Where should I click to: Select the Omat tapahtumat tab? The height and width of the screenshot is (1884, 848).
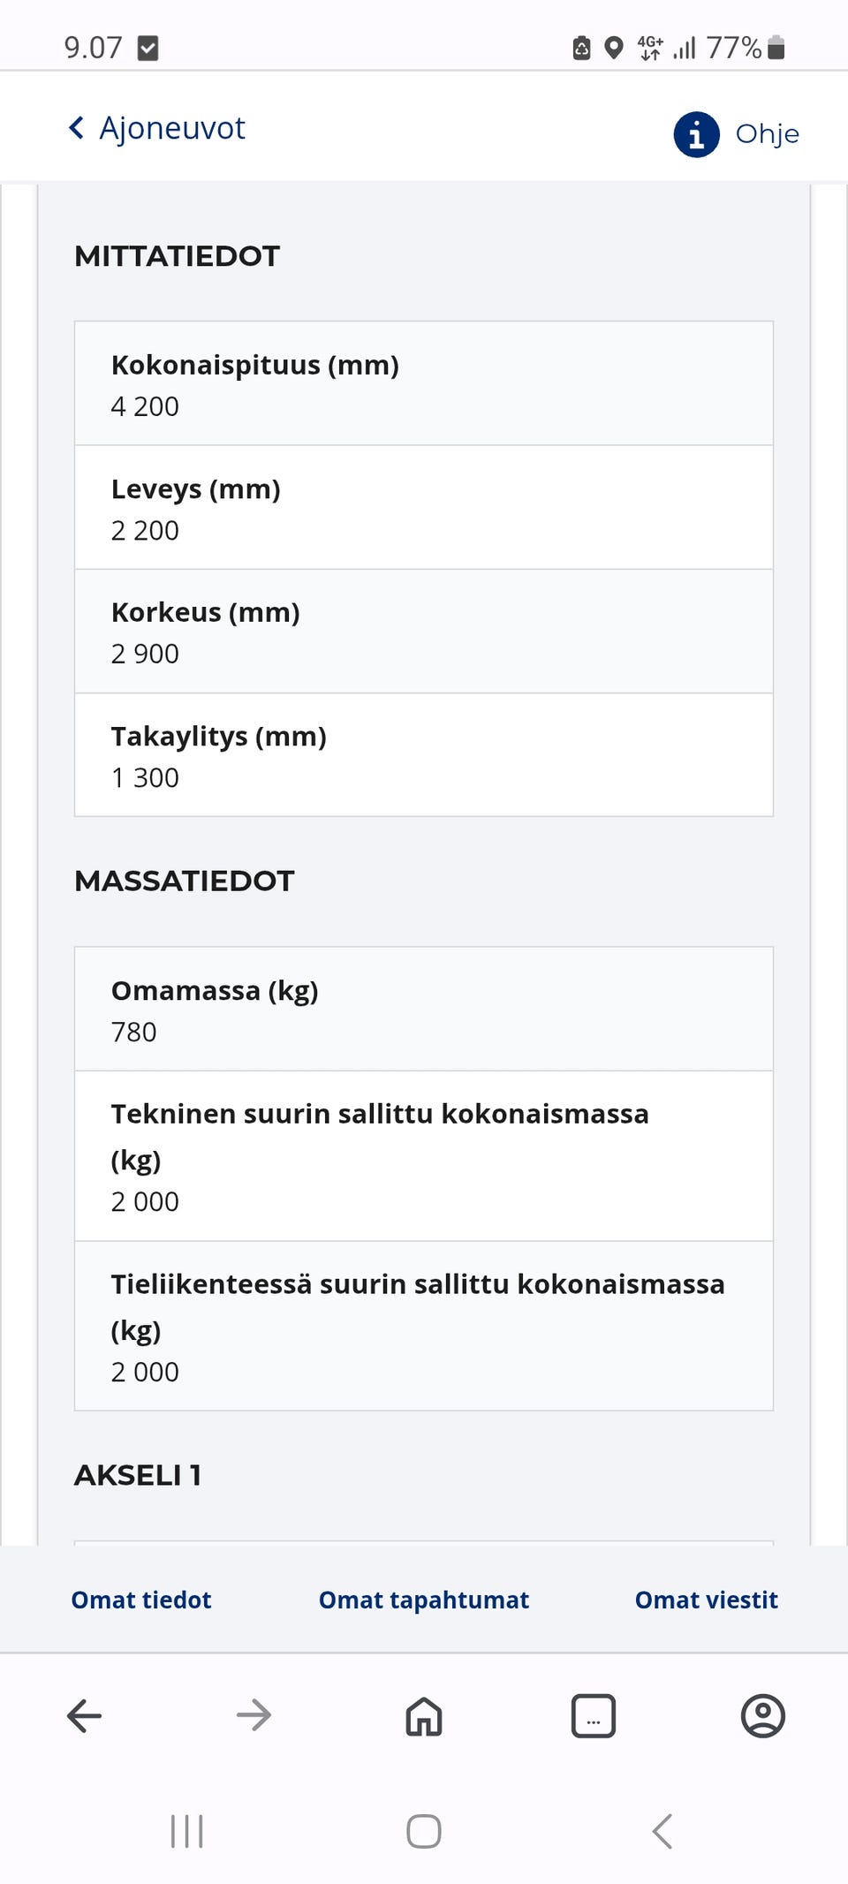click(423, 1600)
